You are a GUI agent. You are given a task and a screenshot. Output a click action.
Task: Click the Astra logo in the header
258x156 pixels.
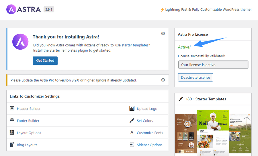[x=24, y=9]
